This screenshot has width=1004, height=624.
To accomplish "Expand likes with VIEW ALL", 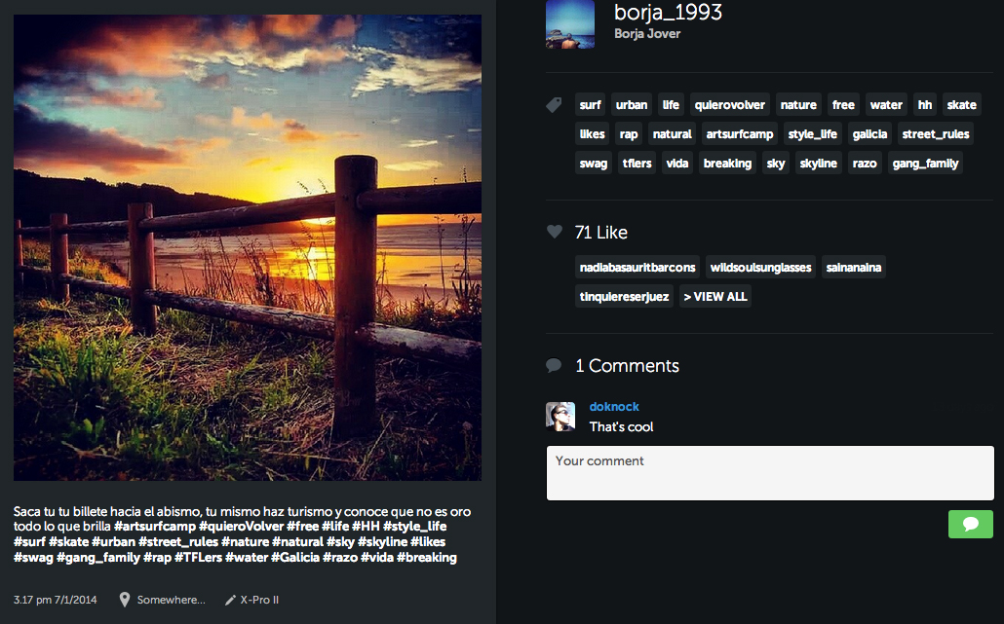I will [715, 297].
